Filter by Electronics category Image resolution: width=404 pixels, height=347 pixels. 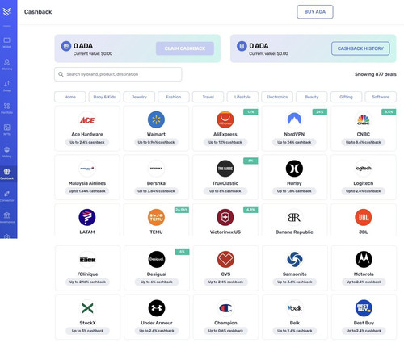pos(277,97)
